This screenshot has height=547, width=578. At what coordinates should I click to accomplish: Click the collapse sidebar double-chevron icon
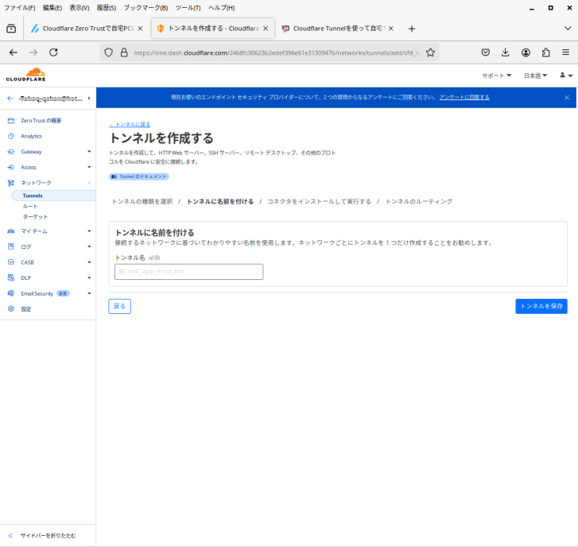click(10, 536)
